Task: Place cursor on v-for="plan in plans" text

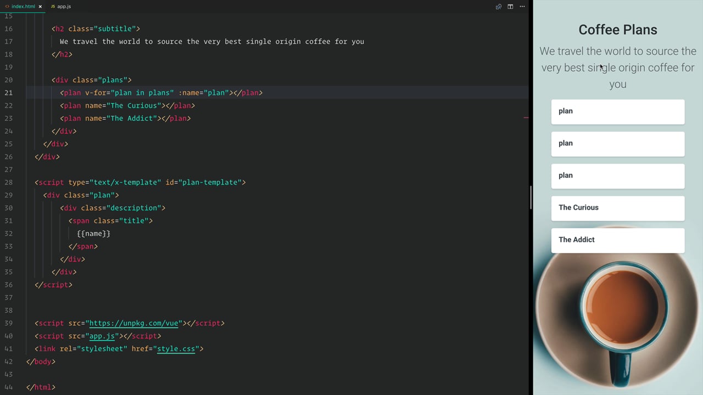Action: pyautogui.click(x=130, y=93)
